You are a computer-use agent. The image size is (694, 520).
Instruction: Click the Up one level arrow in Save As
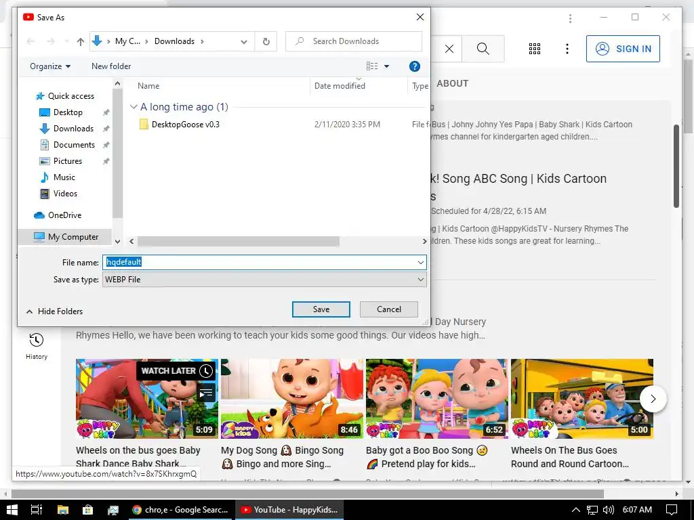coord(80,41)
